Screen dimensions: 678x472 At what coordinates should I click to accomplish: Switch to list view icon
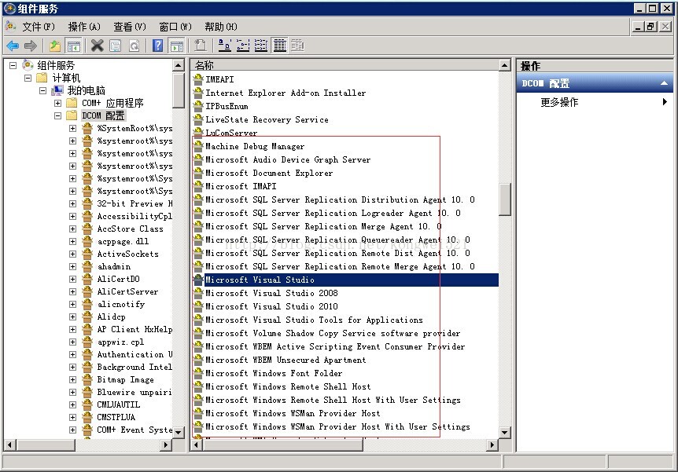(260, 46)
